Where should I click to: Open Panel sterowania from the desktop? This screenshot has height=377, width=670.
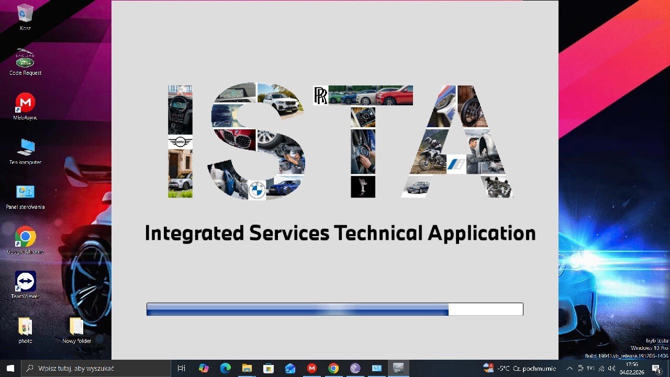click(25, 192)
